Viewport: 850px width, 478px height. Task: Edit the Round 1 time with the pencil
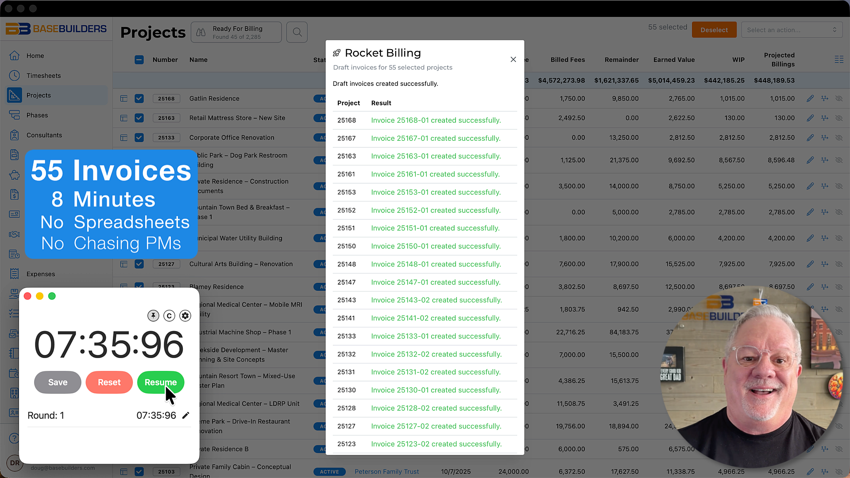pos(186,415)
